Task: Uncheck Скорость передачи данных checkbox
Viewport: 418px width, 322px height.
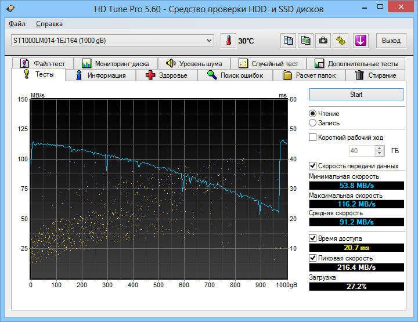Action: tap(313, 165)
